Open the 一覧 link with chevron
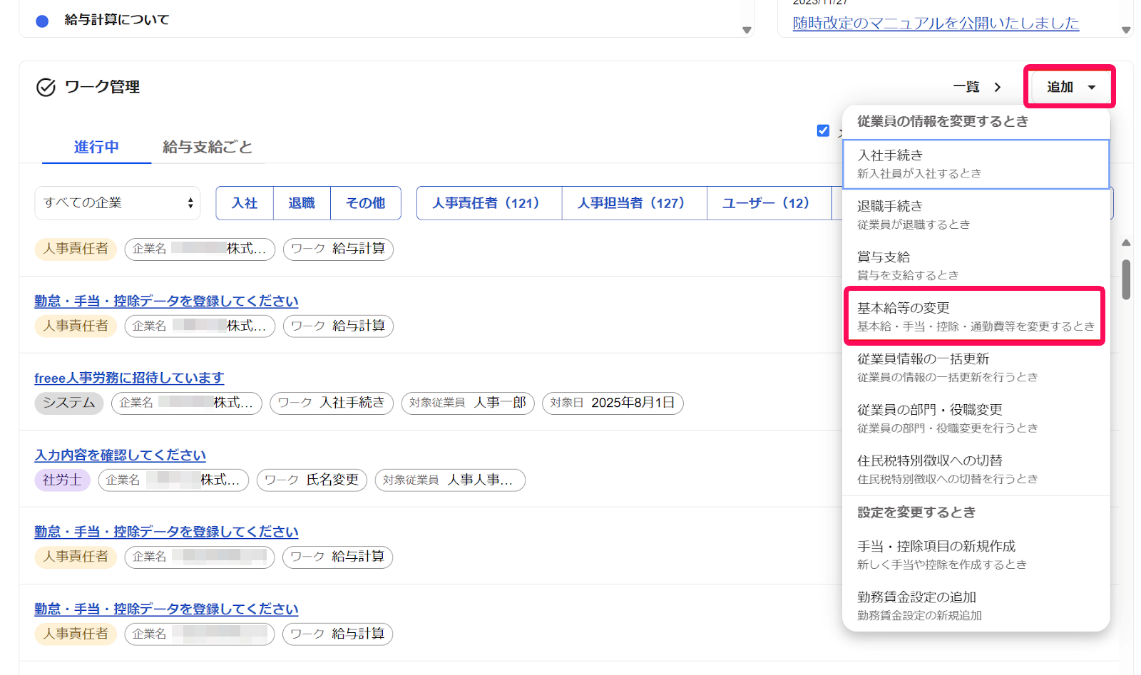 (x=977, y=87)
